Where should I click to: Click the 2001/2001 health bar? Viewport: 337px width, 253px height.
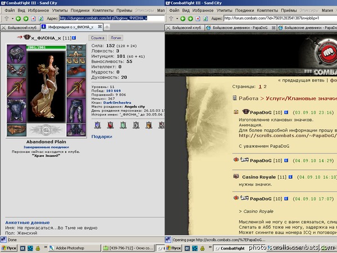tap(46, 47)
